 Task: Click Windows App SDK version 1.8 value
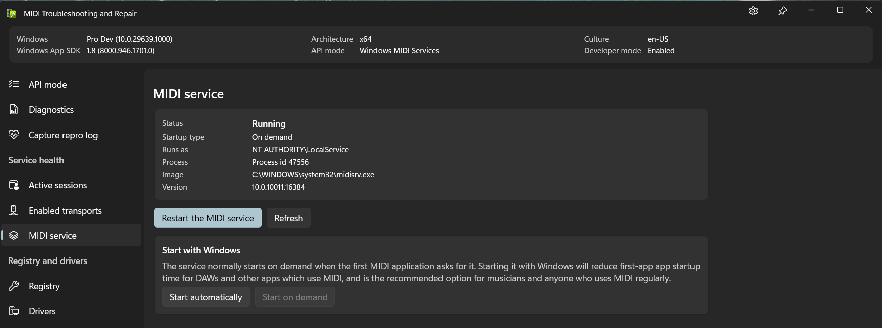pos(120,50)
